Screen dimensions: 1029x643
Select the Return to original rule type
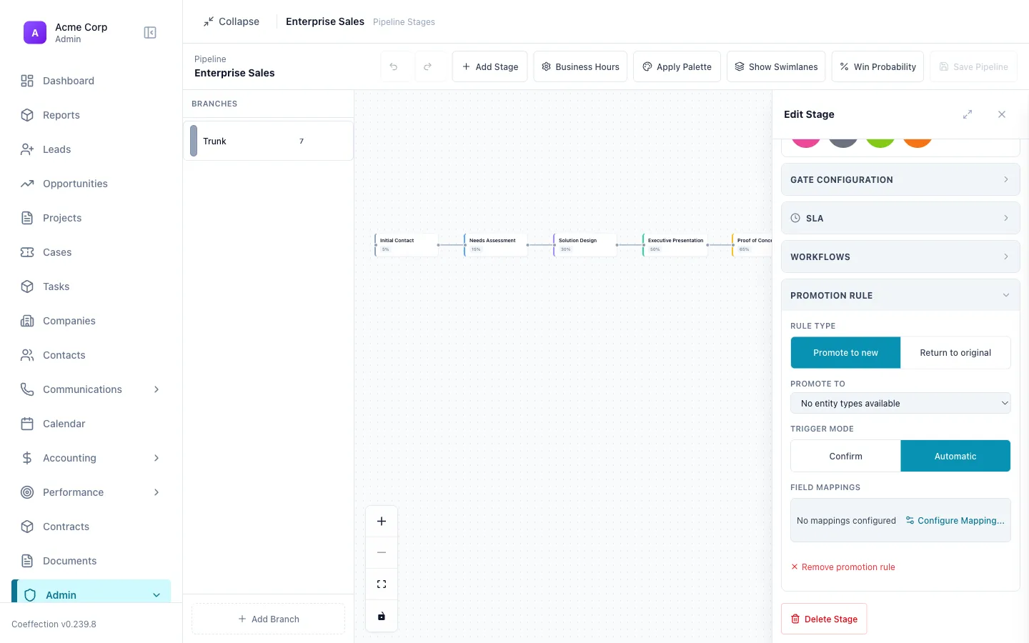pyautogui.click(x=955, y=353)
